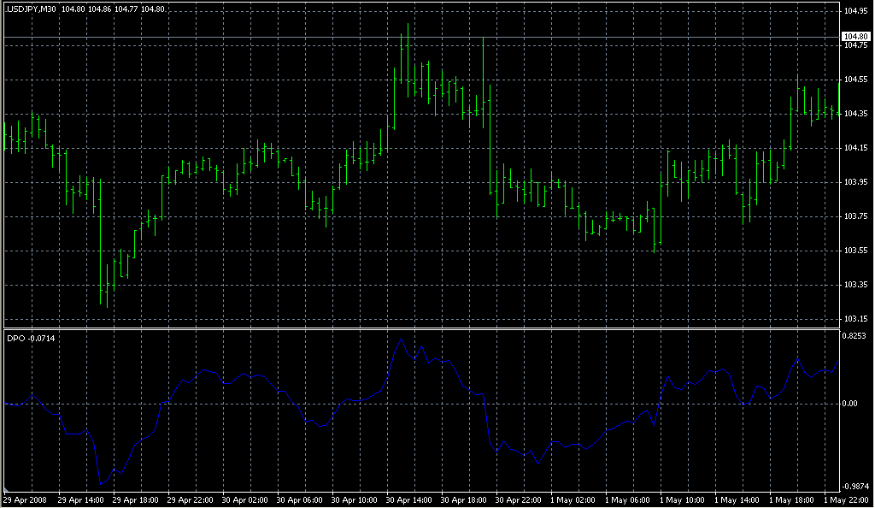
Task: Click the 104.15 price scale value
Action: (855, 148)
